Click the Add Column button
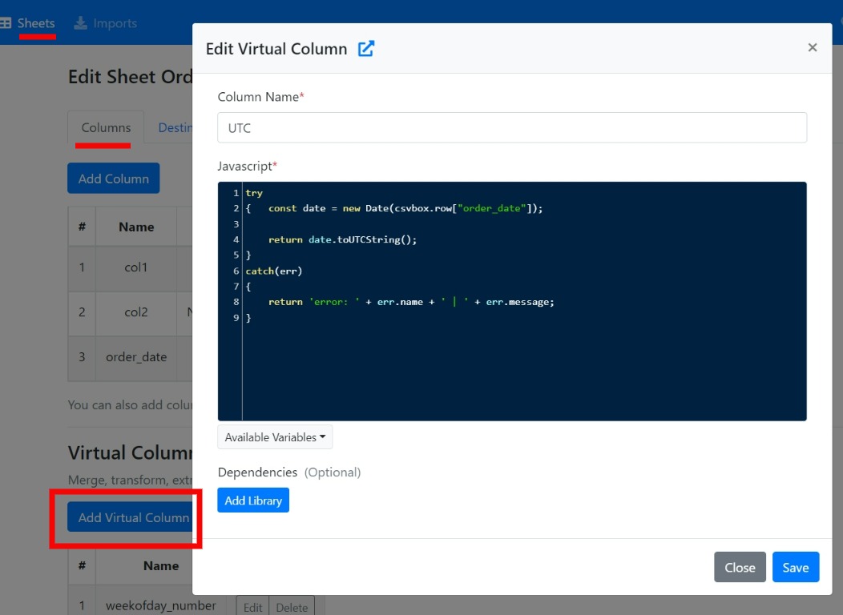Screen dimensions: 843x615 [114, 179]
